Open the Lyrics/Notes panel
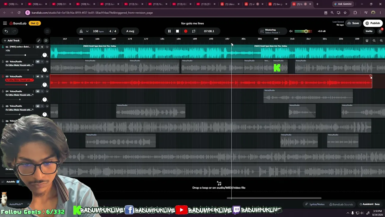The width and height of the screenshot is (385, 217). tap(315, 204)
